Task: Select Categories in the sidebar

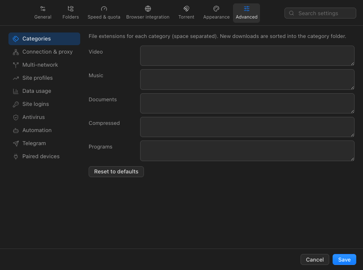Action: click(x=44, y=39)
